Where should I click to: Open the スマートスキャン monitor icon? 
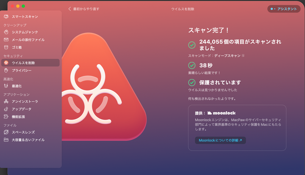pos(6,16)
